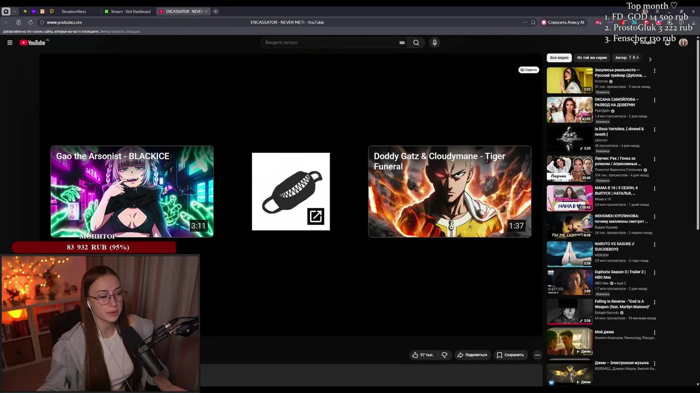Open the yellow speech-bubble pinned tab

click(x=51, y=11)
